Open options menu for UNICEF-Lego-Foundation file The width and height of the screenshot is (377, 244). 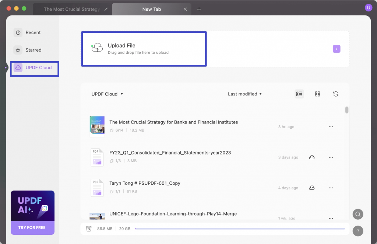click(x=331, y=218)
